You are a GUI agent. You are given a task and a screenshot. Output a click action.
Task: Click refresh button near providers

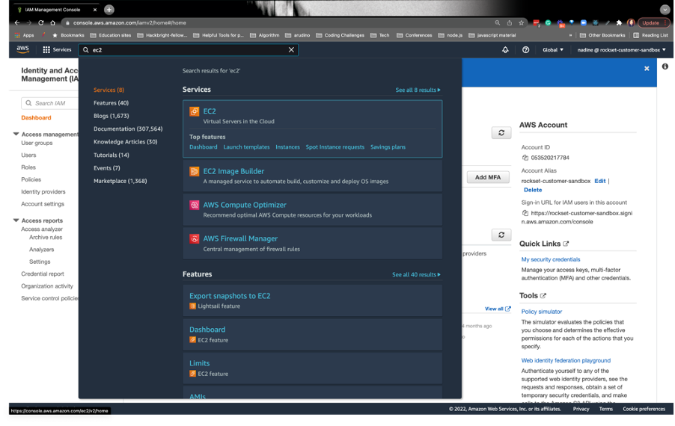tap(501, 235)
